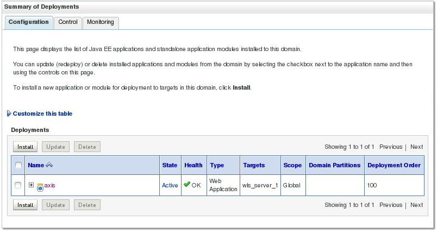The height and width of the screenshot is (233, 437).
Task: Click the Name sort arrow icon
Action: 49,165
